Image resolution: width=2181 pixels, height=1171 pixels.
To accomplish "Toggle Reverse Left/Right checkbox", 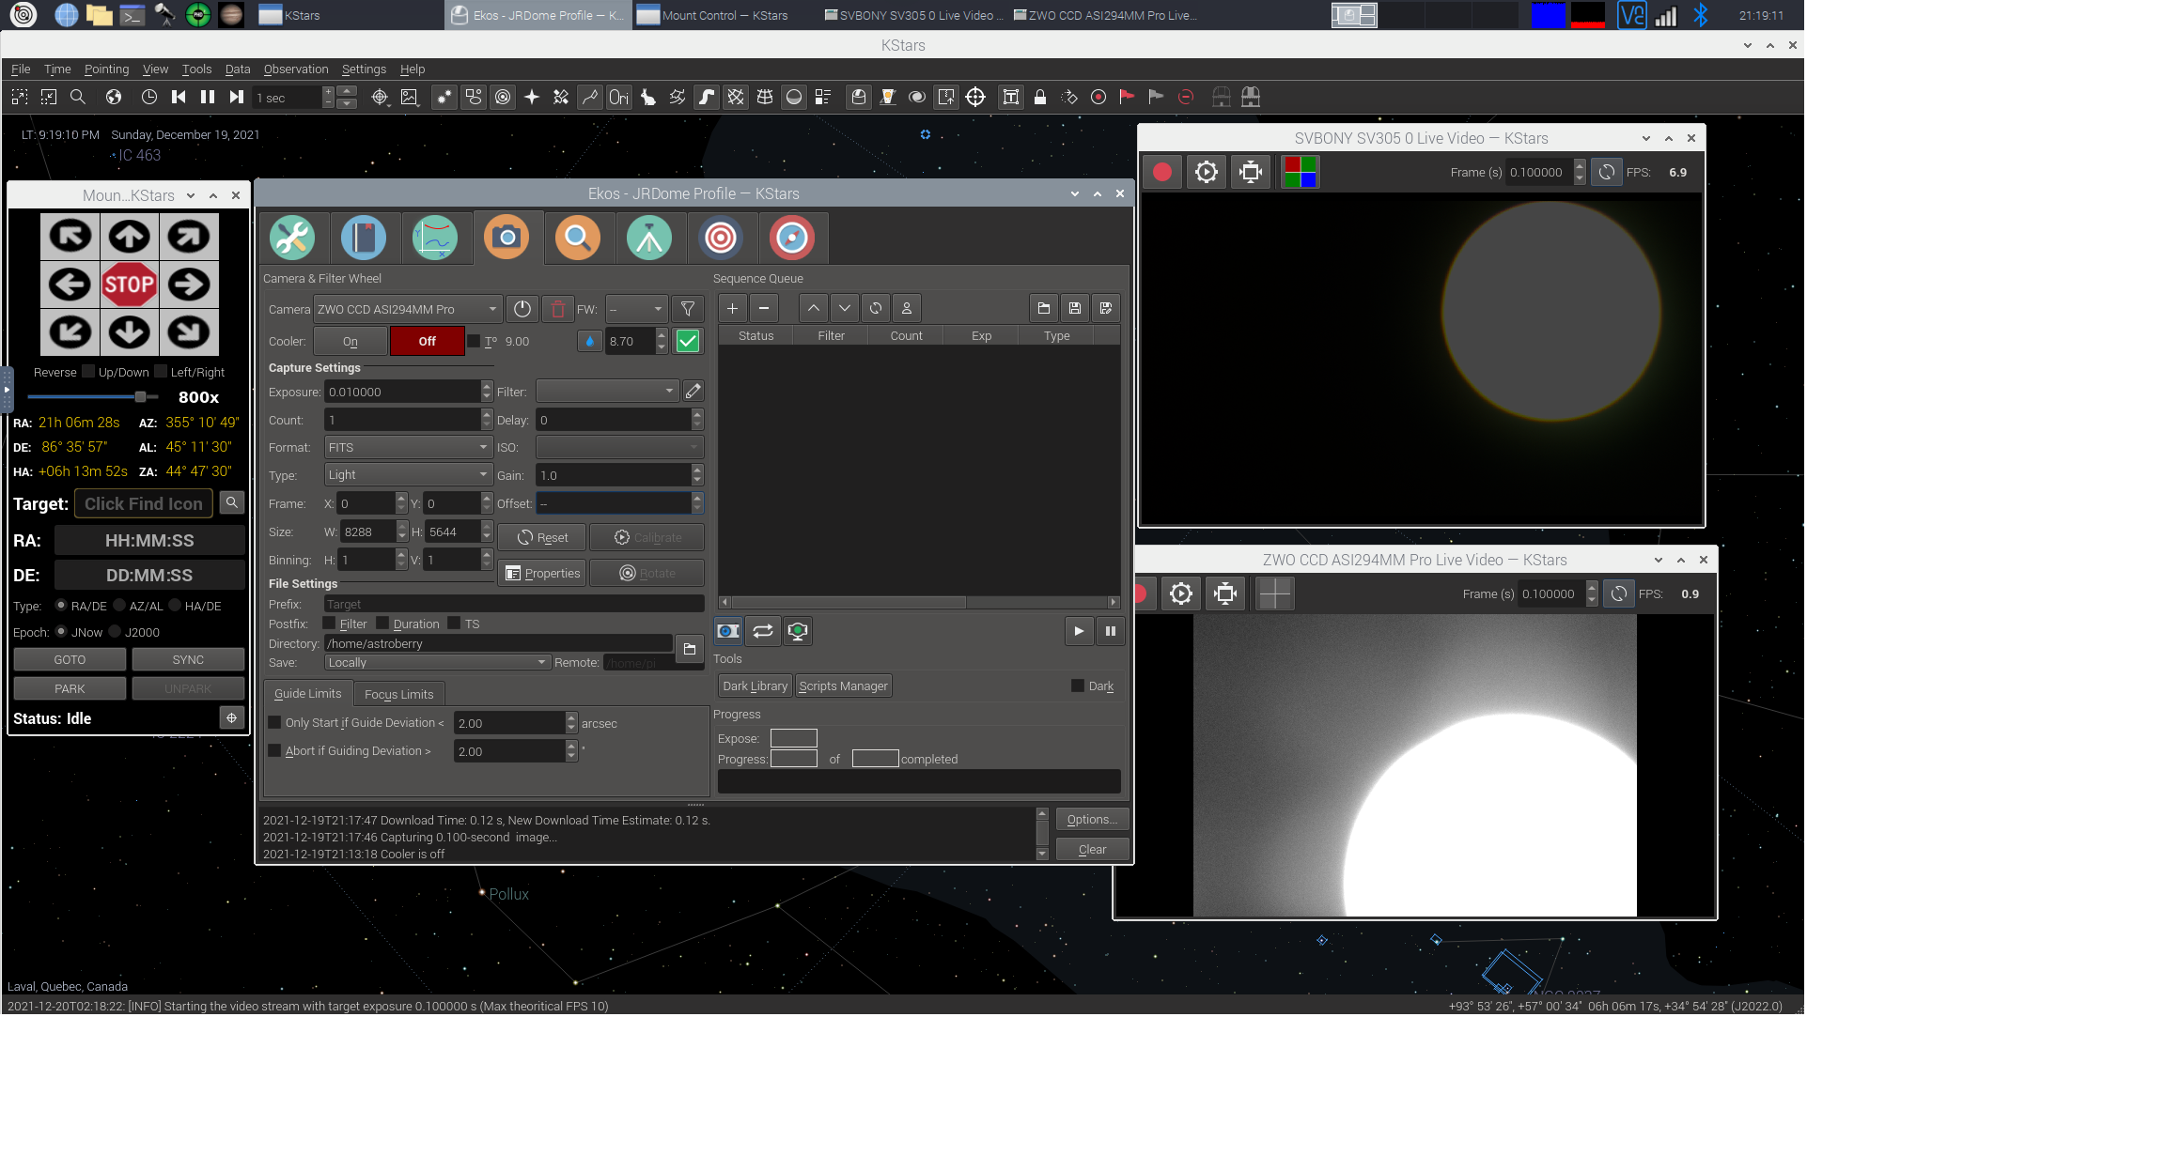I will 161,372.
